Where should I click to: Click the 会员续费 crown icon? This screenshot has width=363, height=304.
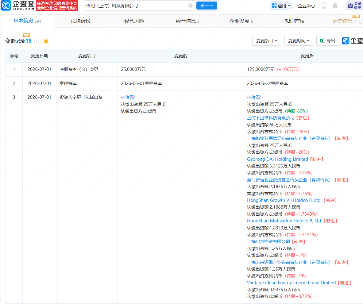click(x=355, y=6)
